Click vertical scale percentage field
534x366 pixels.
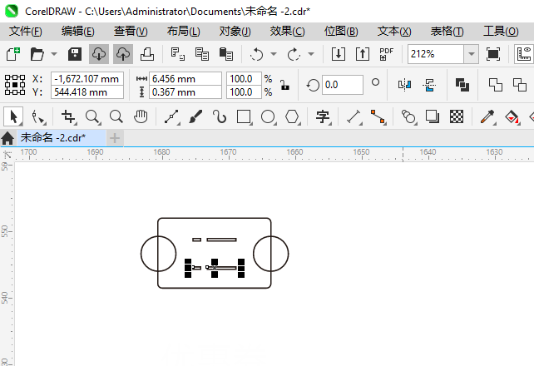(x=244, y=92)
